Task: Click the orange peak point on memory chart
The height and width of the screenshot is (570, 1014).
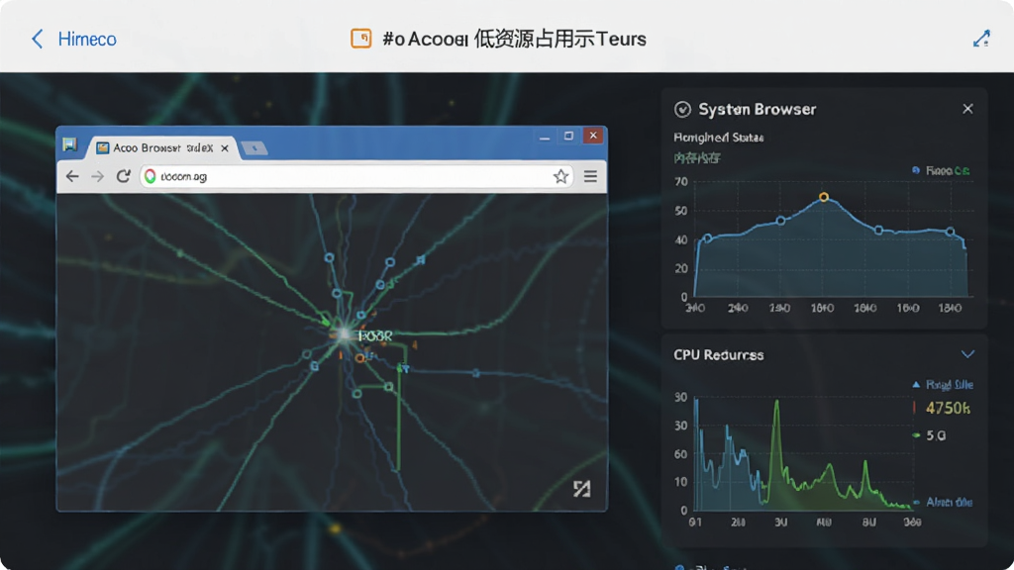Action: click(x=823, y=197)
